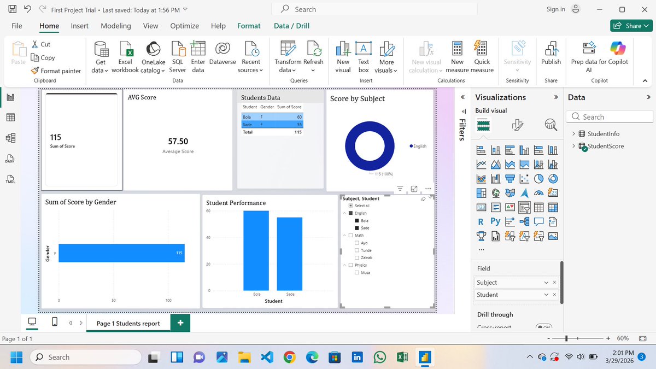Clear slicer selections with eraser icon
Image resolution: width=656 pixels, height=369 pixels.
[423, 199]
